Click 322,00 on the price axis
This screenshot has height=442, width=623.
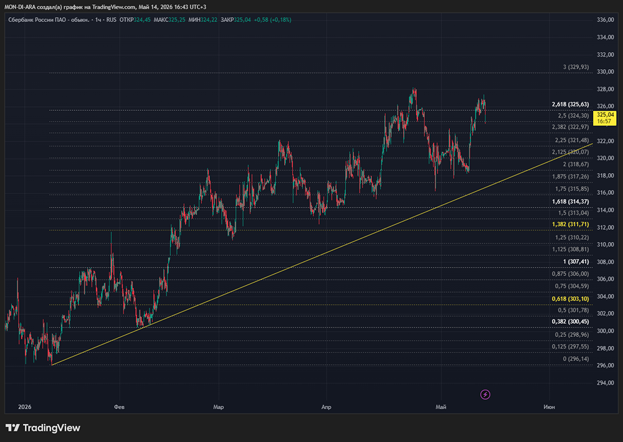pyautogui.click(x=606, y=141)
